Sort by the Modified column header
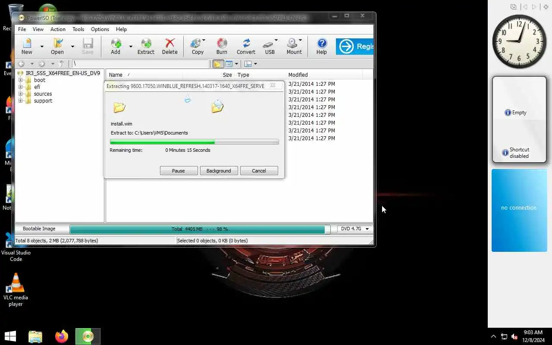Image resolution: width=552 pixels, height=345 pixels. click(323, 75)
